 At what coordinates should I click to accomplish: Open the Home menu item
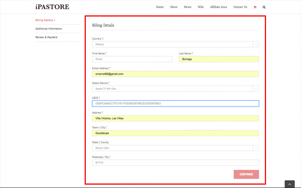pos(160,7)
